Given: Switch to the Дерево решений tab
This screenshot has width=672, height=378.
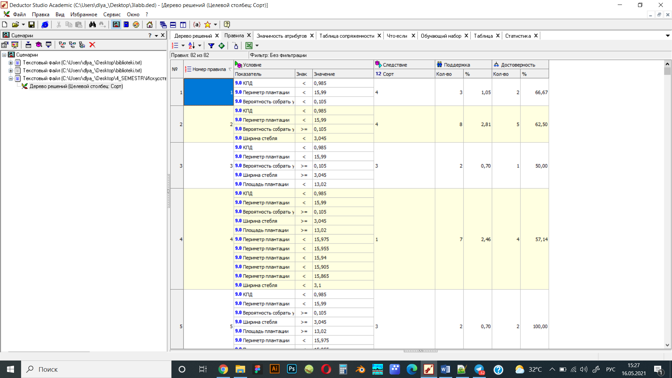Looking at the screenshot, I should tap(193, 36).
